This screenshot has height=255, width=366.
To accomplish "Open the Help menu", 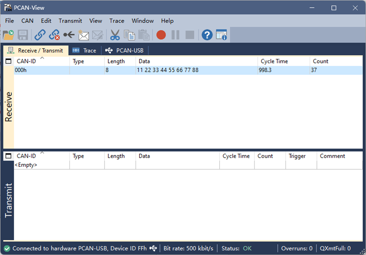I will (168, 21).
